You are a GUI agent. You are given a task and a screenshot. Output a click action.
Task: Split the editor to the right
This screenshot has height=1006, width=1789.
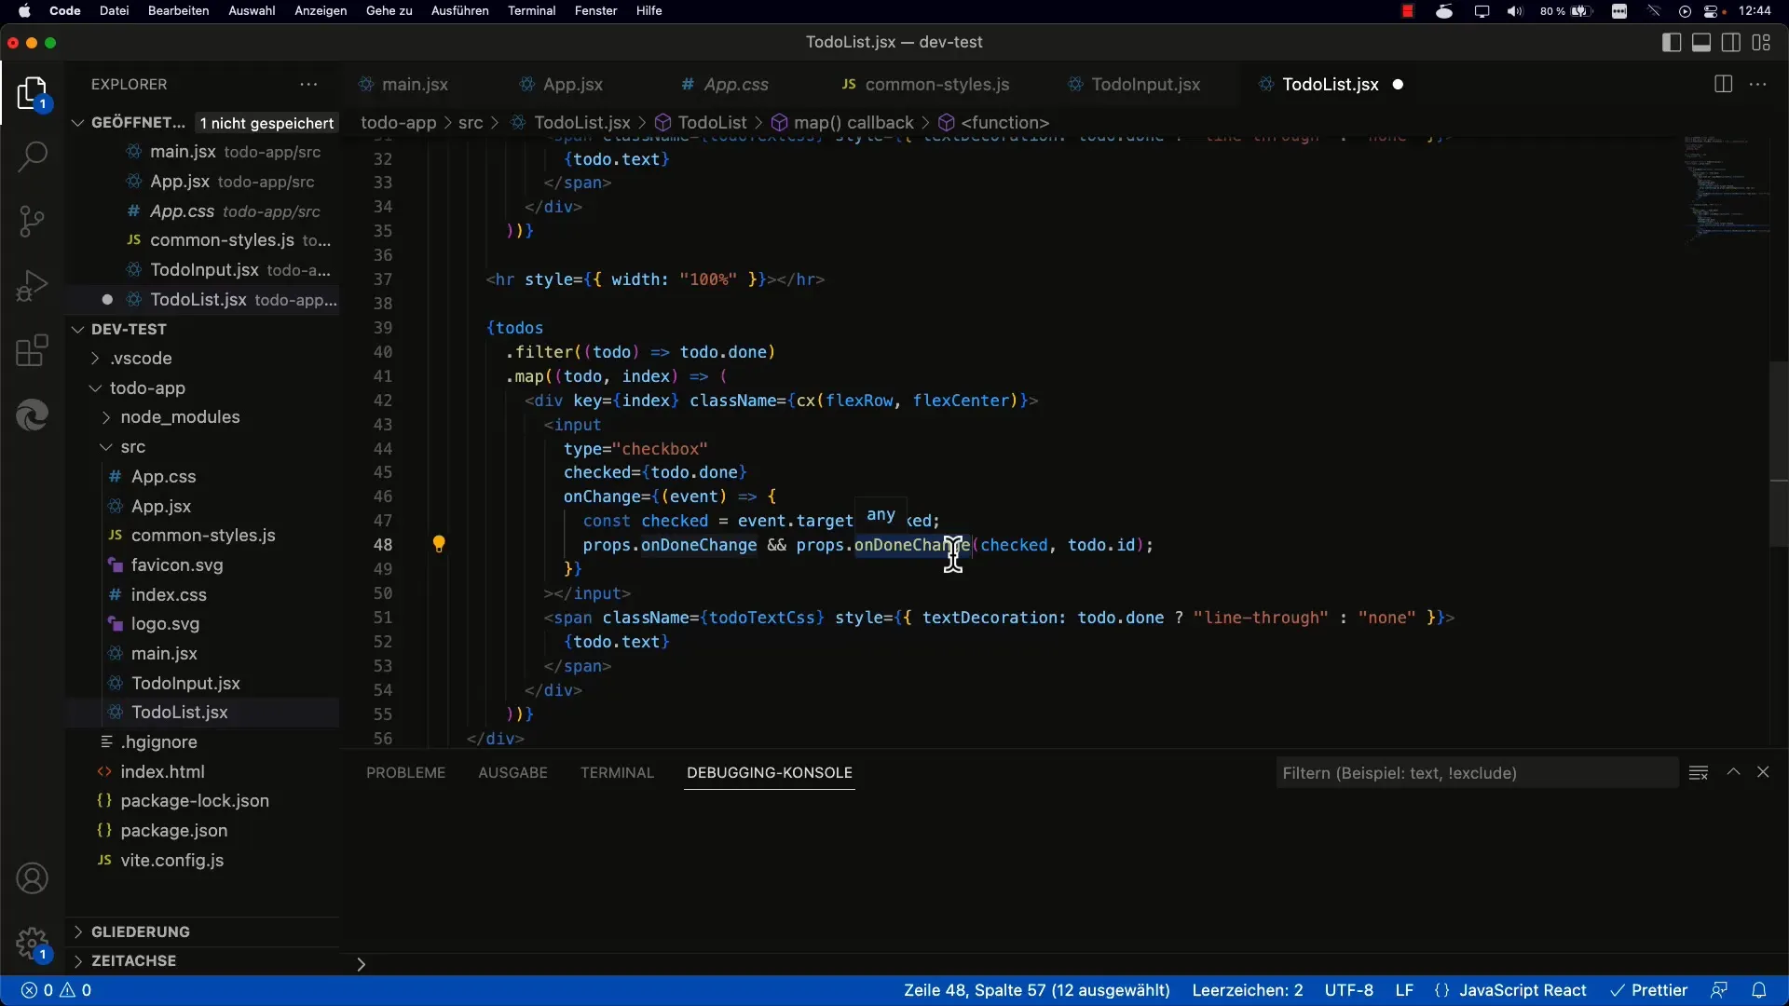coord(1723,84)
